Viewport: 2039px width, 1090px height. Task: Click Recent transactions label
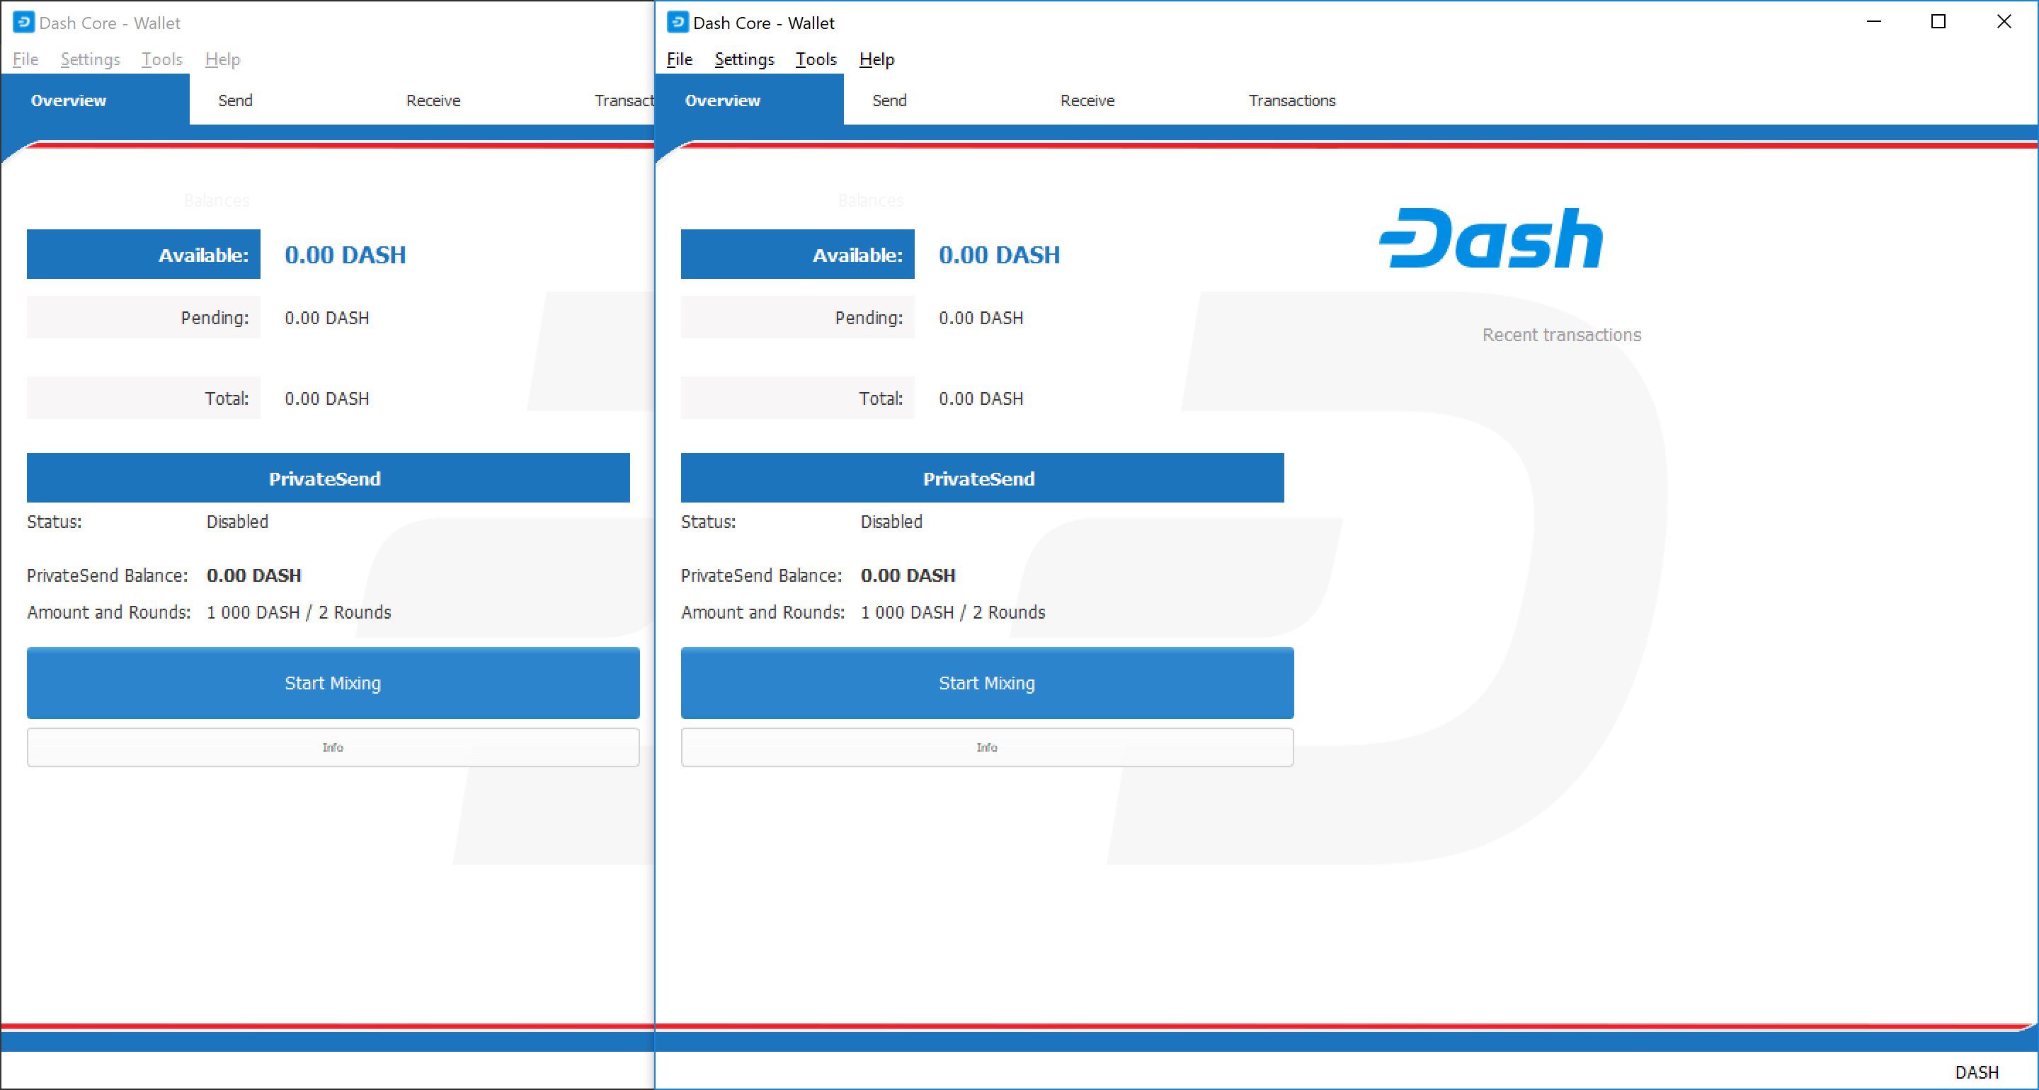tap(1561, 335)
